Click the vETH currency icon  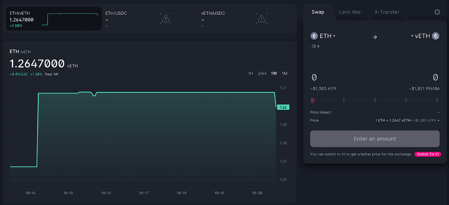436,36
